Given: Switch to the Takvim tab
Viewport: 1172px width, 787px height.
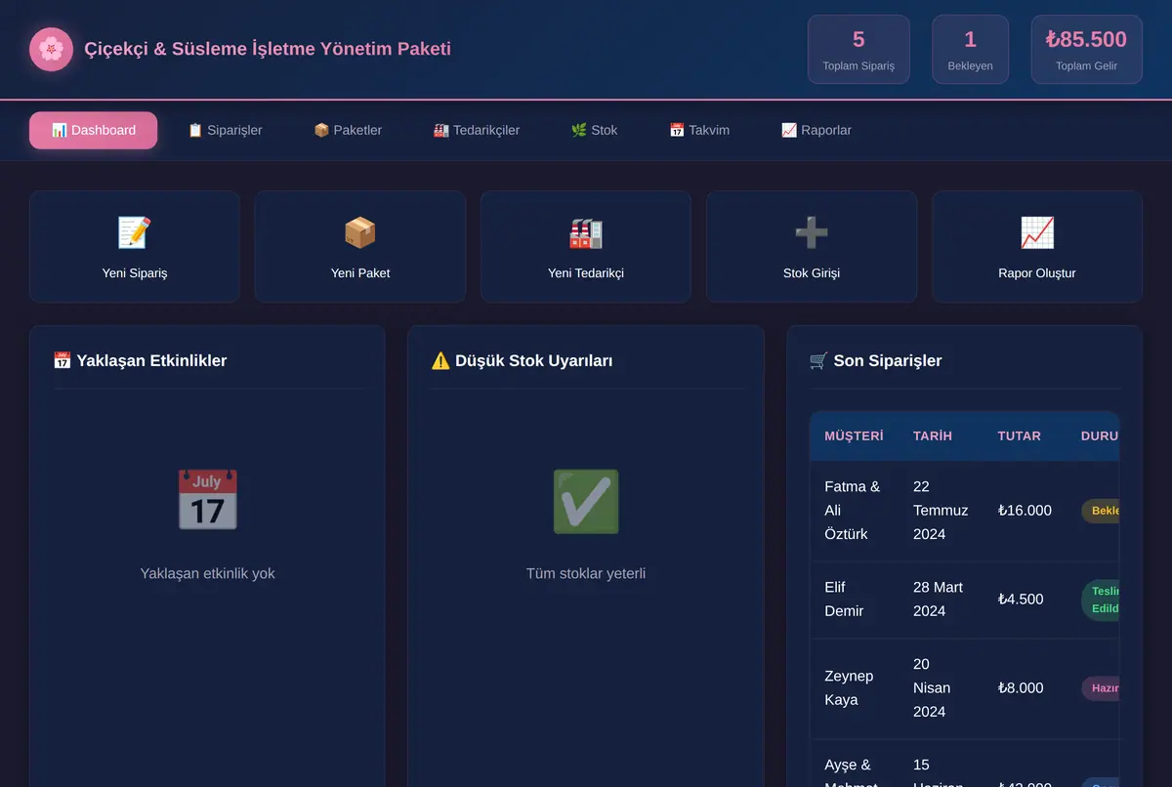Looking at the screenshot, I should (x=699, y=130).
